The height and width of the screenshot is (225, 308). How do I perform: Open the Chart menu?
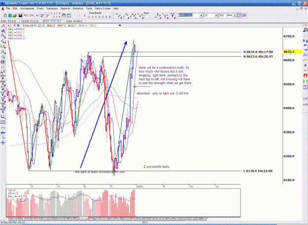tap(40, 8)
